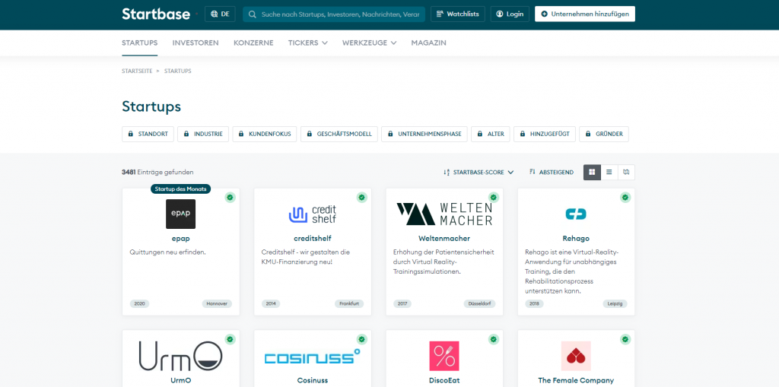779x387 pixels.
Task: Switch to grid view
Action: tap(592, 173)
